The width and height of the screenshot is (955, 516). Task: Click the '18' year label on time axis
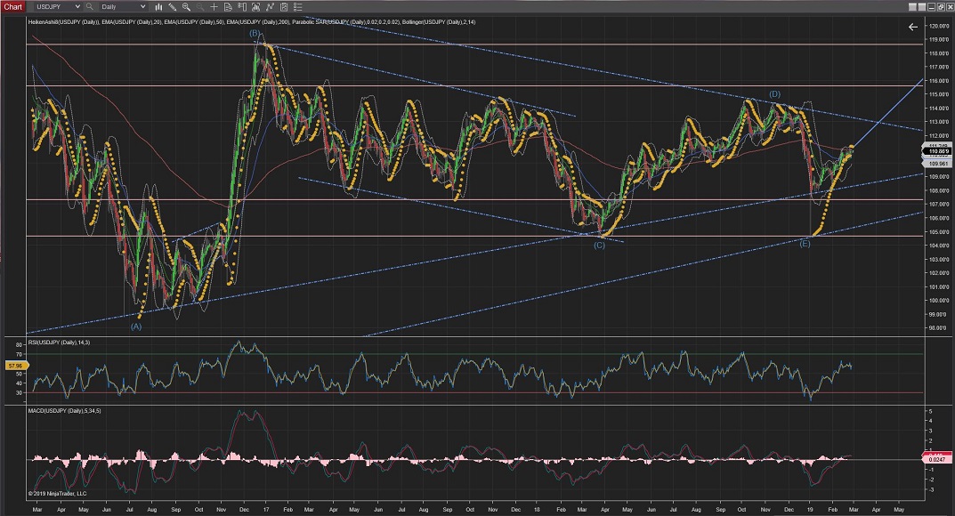tap(536, 509)
